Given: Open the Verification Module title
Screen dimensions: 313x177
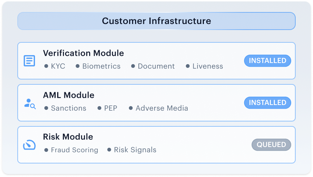Looking at the screenshot, I should (x=84, y=53).
